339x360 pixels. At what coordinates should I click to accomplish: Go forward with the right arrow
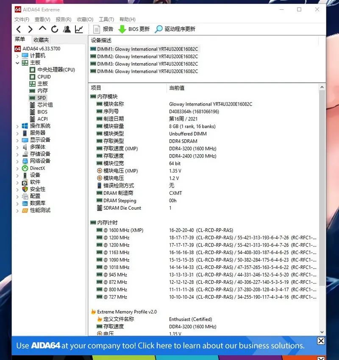[x=31, y=29]
